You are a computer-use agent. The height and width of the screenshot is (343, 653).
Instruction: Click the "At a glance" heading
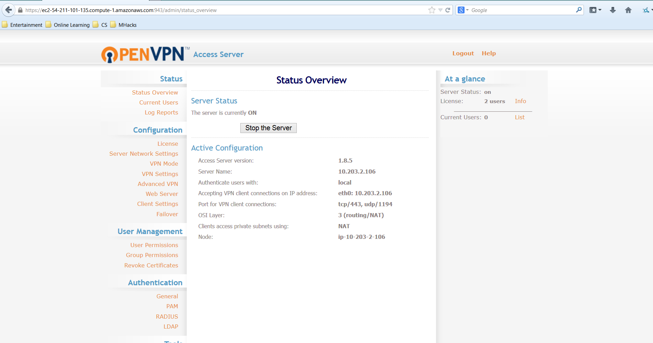(x=465, y=79)
